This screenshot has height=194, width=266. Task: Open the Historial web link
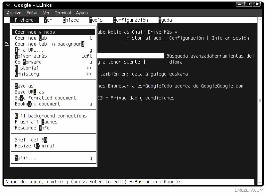144,38
